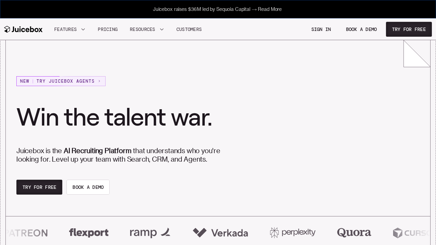436x245 pixels.
Task: Open the Pricing page
Action: (108, 30)
